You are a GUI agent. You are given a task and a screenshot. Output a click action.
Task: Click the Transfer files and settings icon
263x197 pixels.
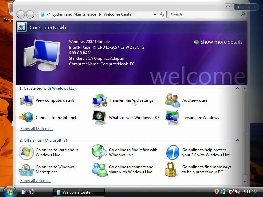click(100, 100)
